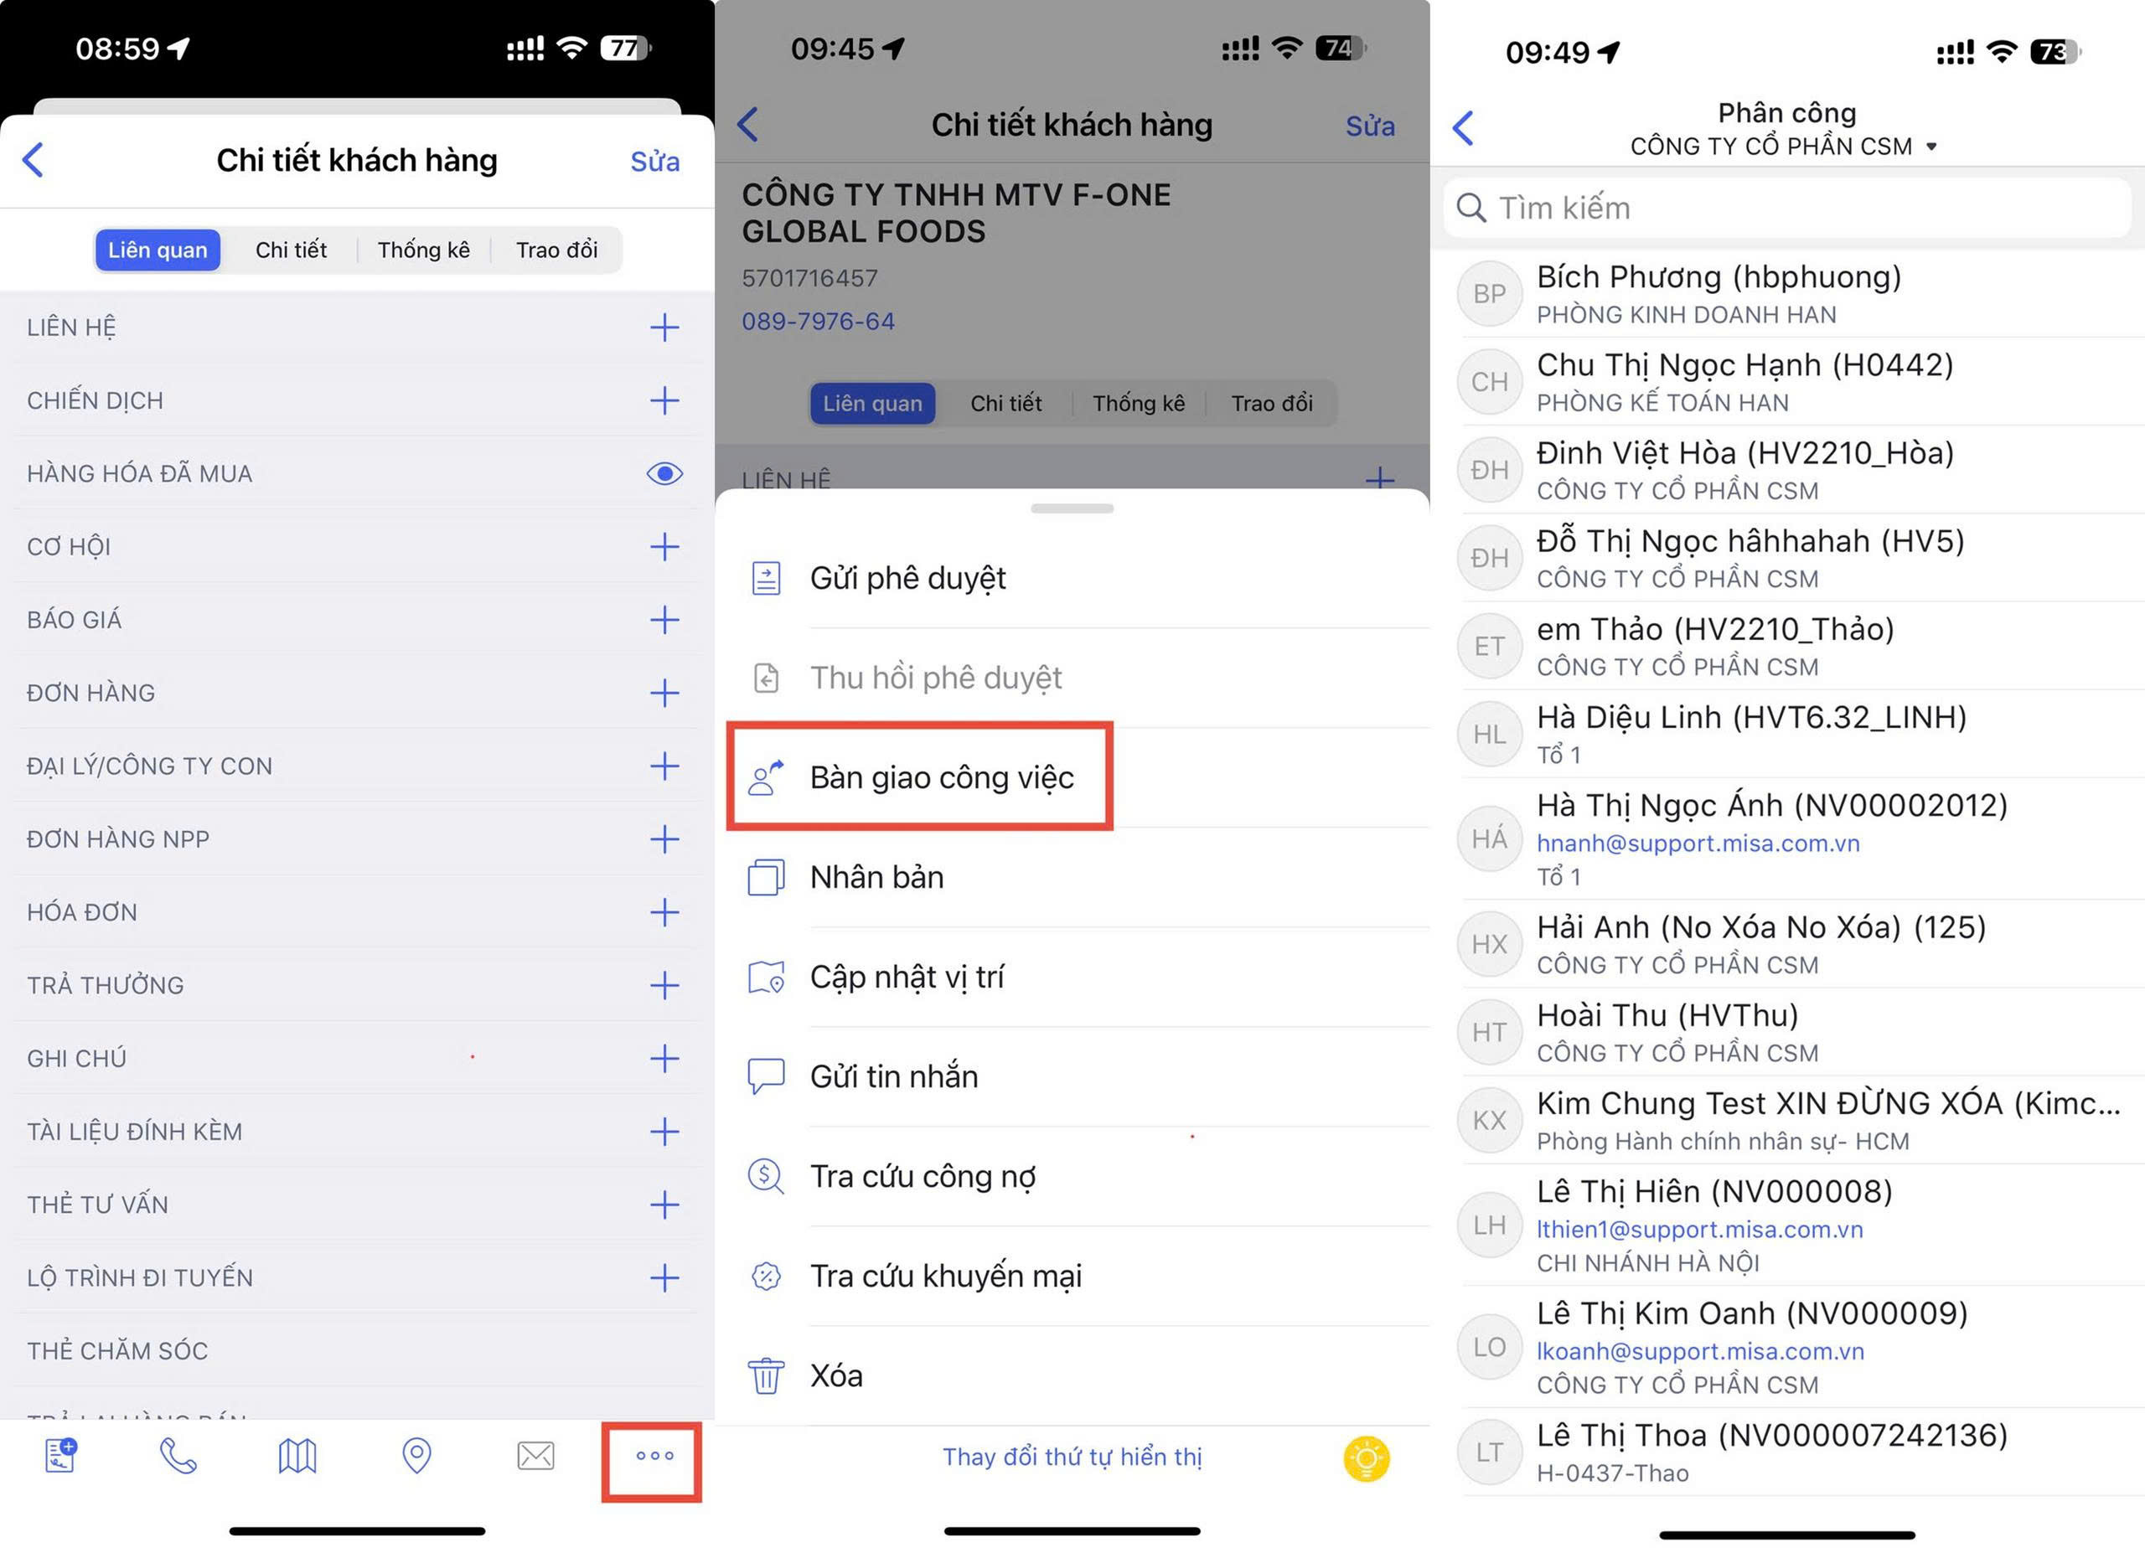Tap the add note icon at bottom left

60,1456
